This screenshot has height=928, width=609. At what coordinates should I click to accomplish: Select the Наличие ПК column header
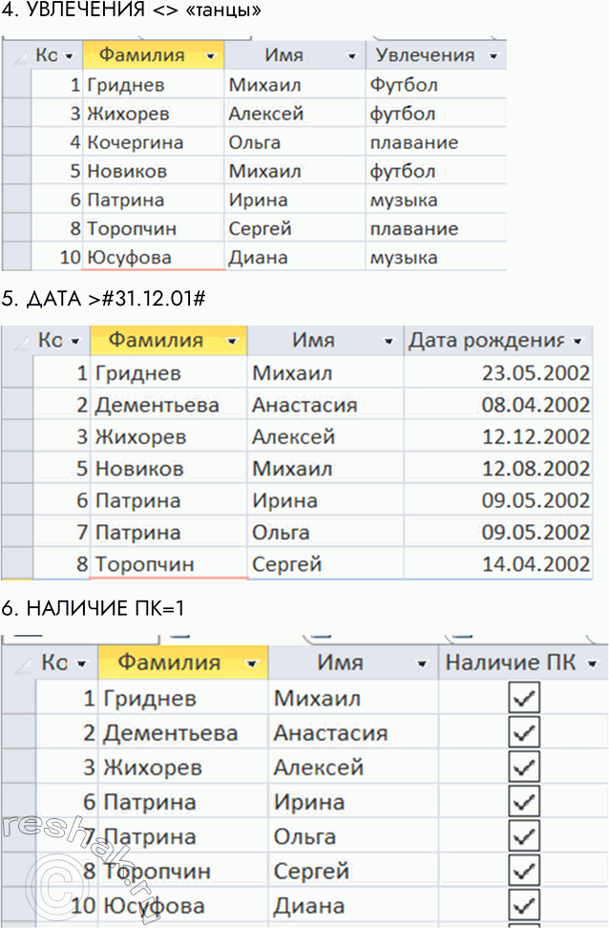512,663
